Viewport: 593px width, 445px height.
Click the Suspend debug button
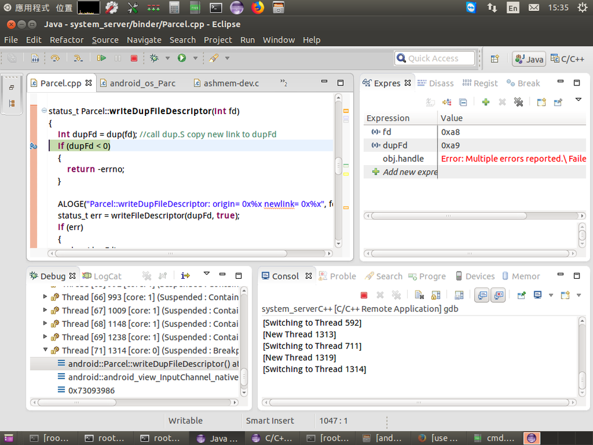pyautogui.click(x=118, y=58)
